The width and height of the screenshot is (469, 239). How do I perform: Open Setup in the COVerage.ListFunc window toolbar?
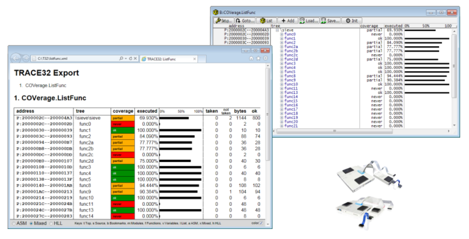(x=224, y=20)
